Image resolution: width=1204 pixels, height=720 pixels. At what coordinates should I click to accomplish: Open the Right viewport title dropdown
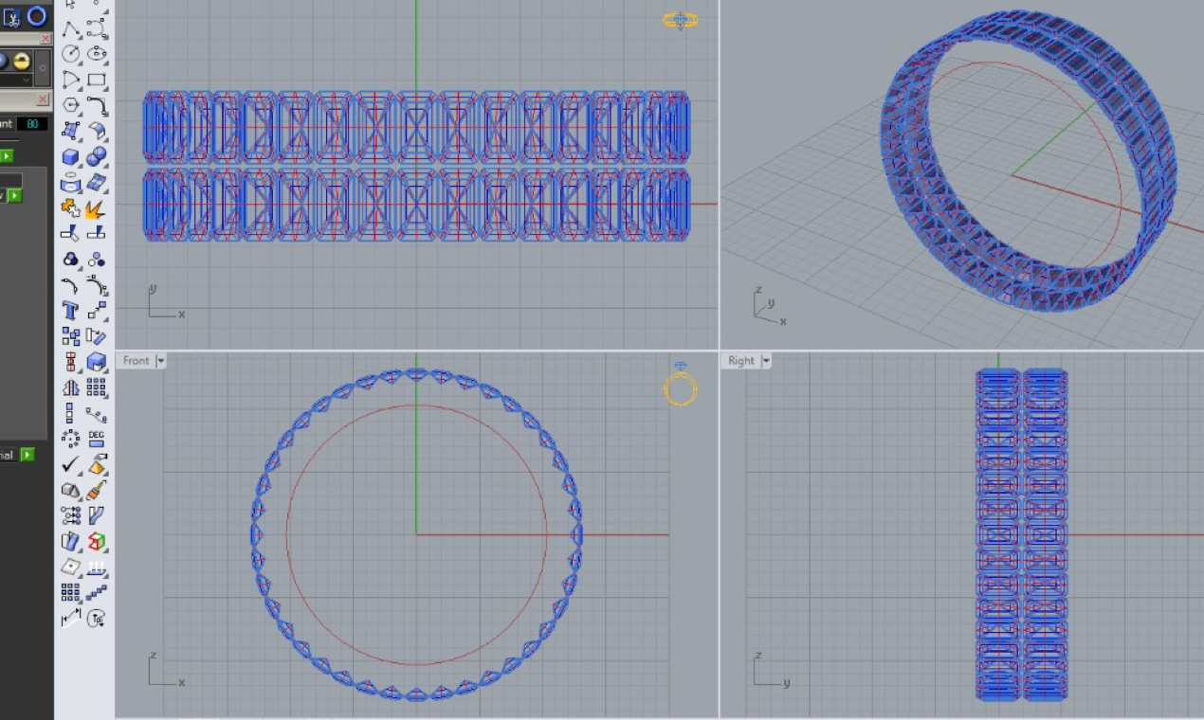click(x=764, y=360)
